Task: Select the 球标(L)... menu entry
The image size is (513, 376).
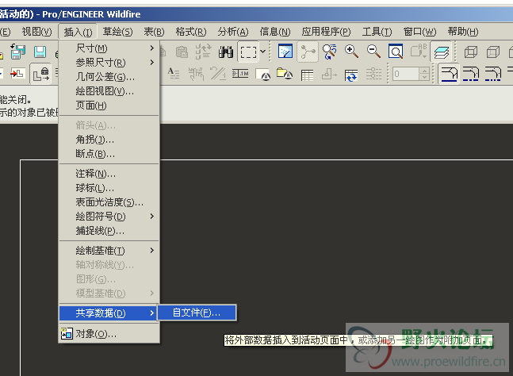Action: [109, 188]
